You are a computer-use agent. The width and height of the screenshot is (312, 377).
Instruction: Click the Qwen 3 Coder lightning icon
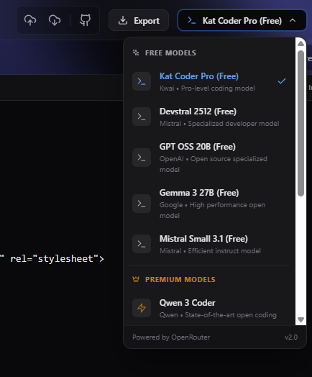(x=142, y=308)
